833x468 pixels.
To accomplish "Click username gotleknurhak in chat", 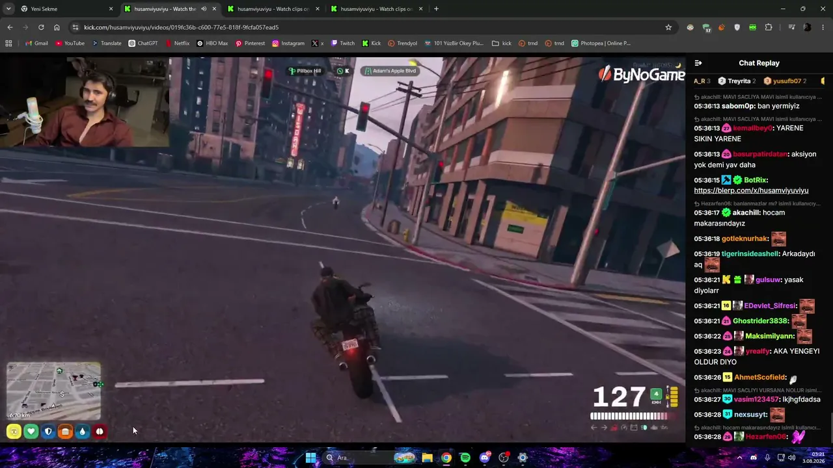I will (x=745, y=239).
